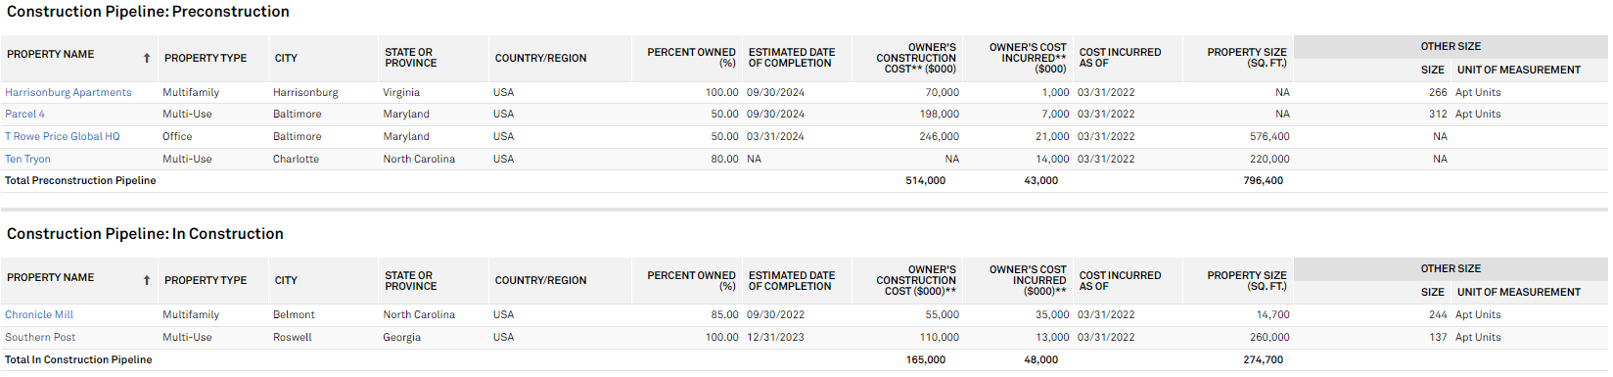Viewport: 1613px width, 377px height.
Task: Open the Parcel 4 property link
Action: pyautogui.click(x=24, y=114)
